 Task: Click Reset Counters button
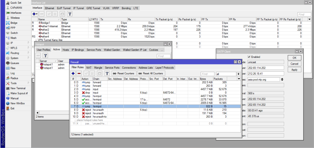[124, 74]
